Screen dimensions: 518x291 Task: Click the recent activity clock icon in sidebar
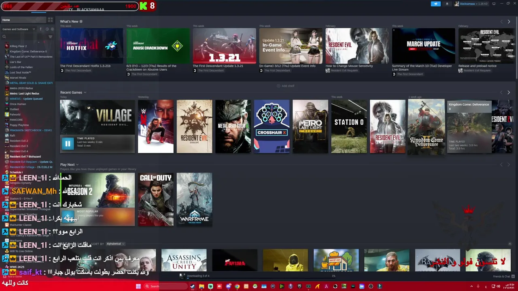(47, 29)
